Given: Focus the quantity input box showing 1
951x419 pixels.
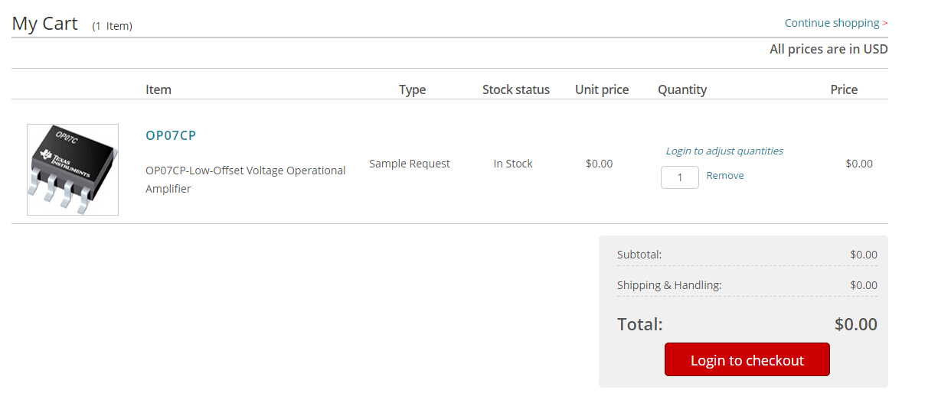Looking at the screenshot, I should [x=680, y=177].
